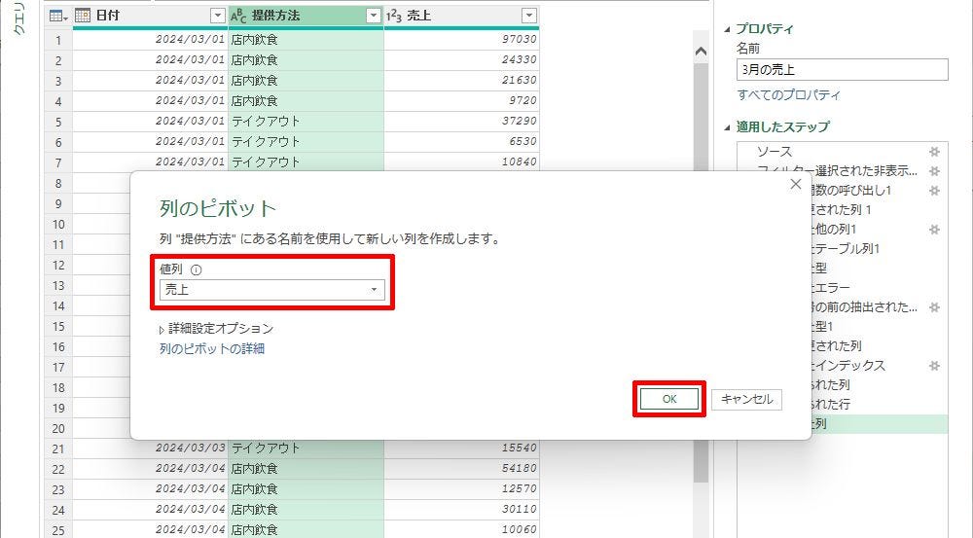The image size is (973, 538).
Task: Open the 売上 column filter dropdown
Action: pyautogui.click(x=528, y=16)
